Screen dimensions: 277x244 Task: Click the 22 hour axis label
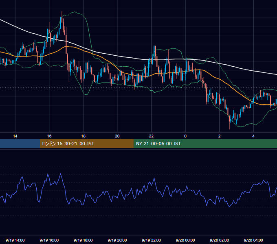[151, 136]
